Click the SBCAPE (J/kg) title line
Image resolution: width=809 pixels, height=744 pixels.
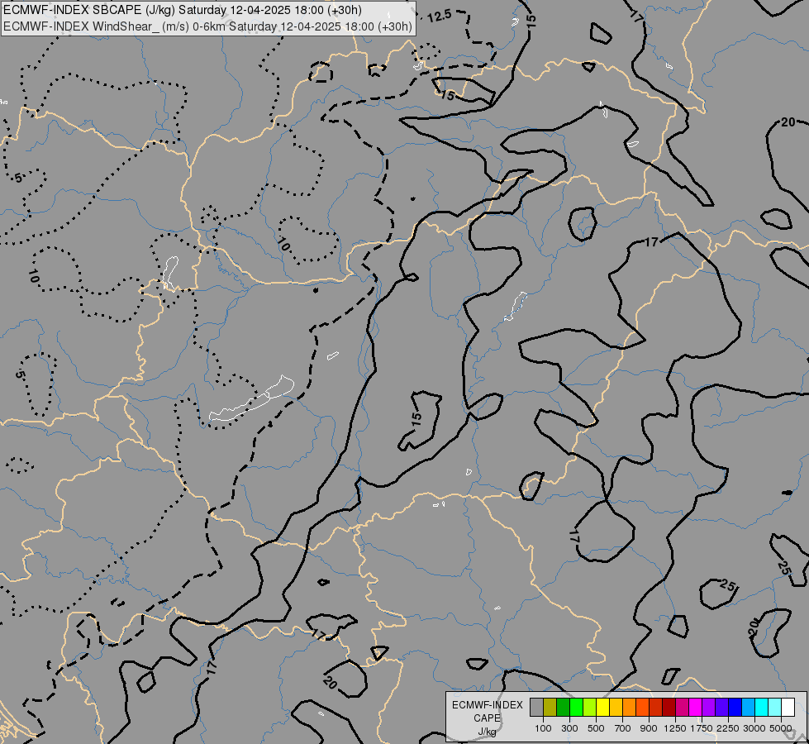182,10
